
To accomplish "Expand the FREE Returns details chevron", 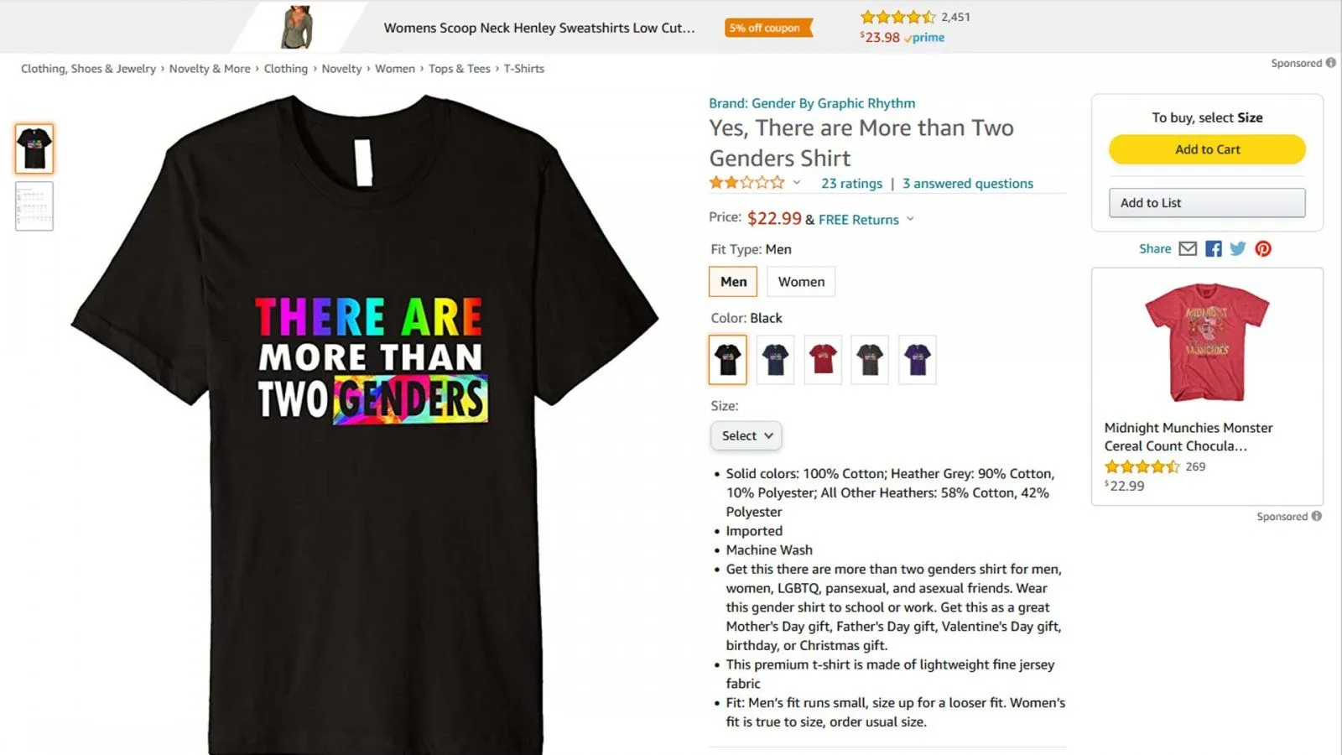I will (x=910, y=219).
